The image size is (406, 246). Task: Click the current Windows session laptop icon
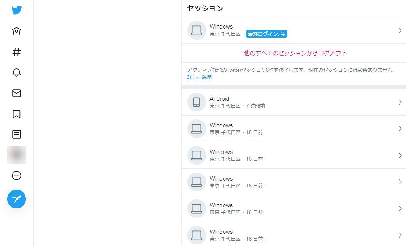point(197,30)
